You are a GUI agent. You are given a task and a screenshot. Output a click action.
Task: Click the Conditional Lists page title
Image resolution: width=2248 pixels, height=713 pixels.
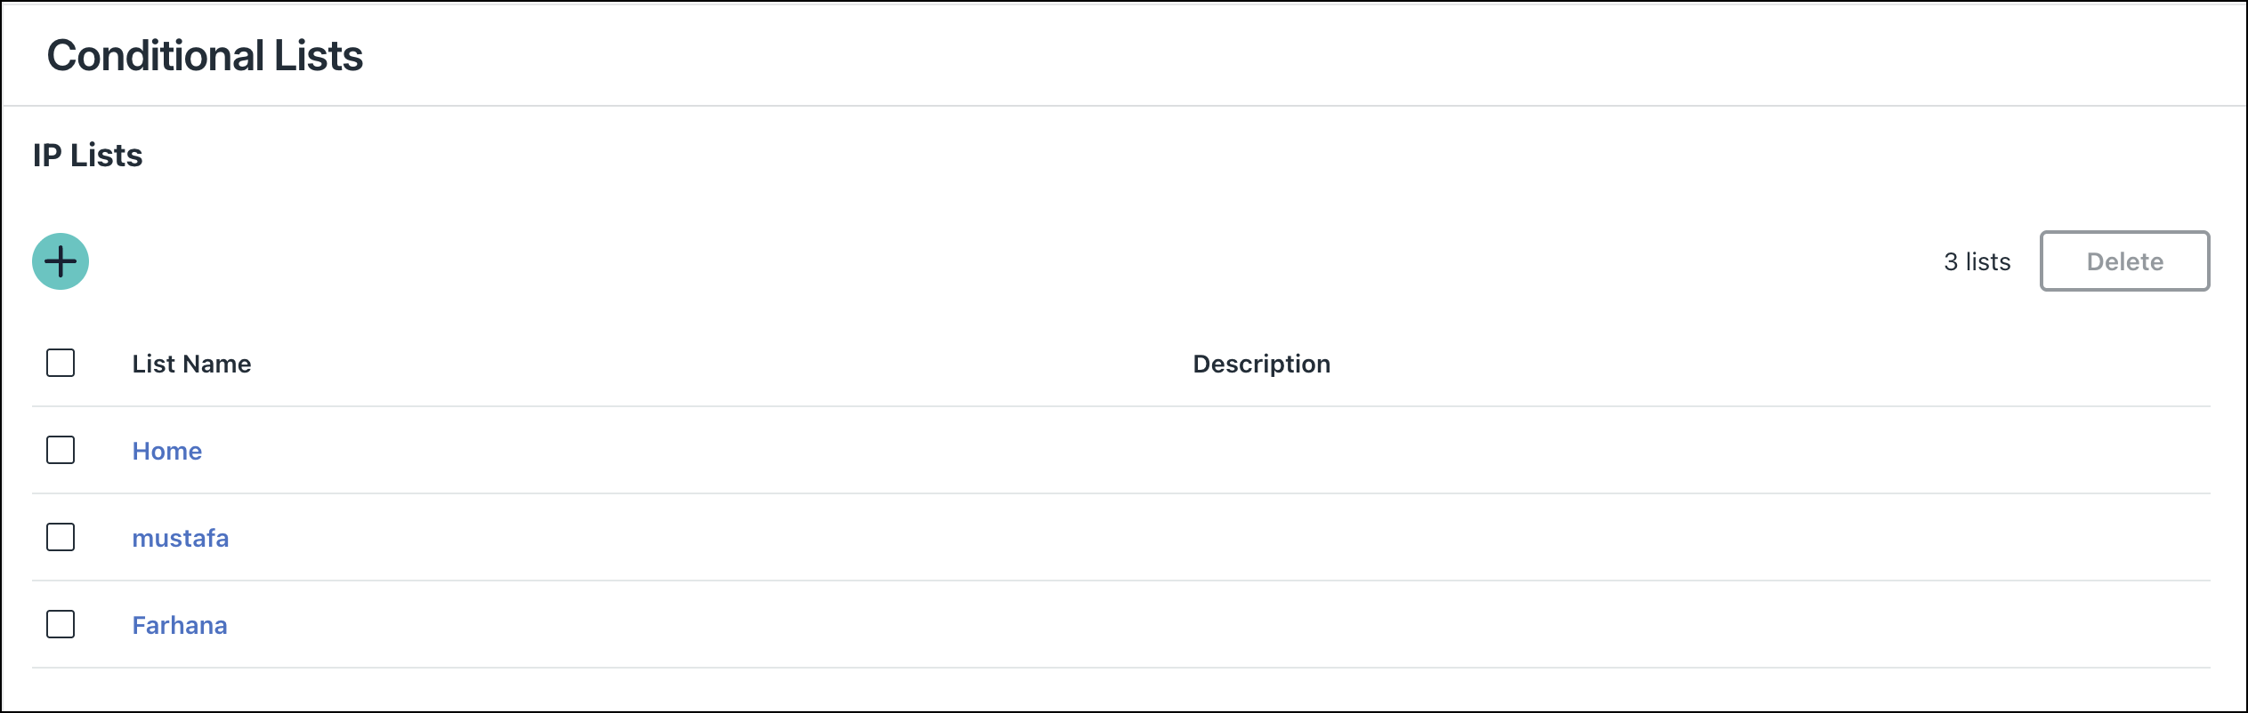click(x=205, y=56)
